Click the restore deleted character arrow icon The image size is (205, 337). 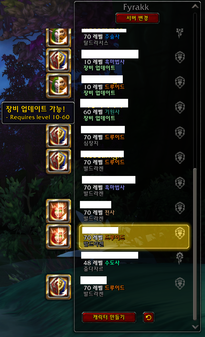[149, 317]
